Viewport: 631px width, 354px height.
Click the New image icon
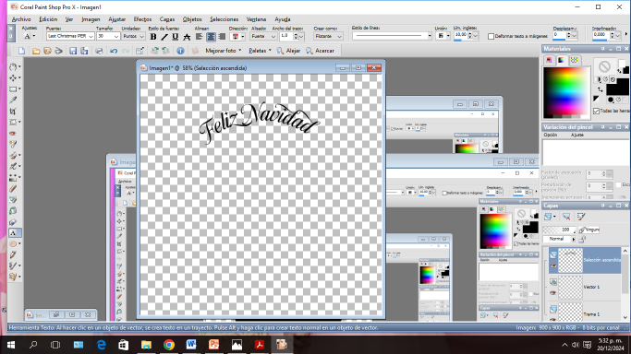(x=22, y=51)
